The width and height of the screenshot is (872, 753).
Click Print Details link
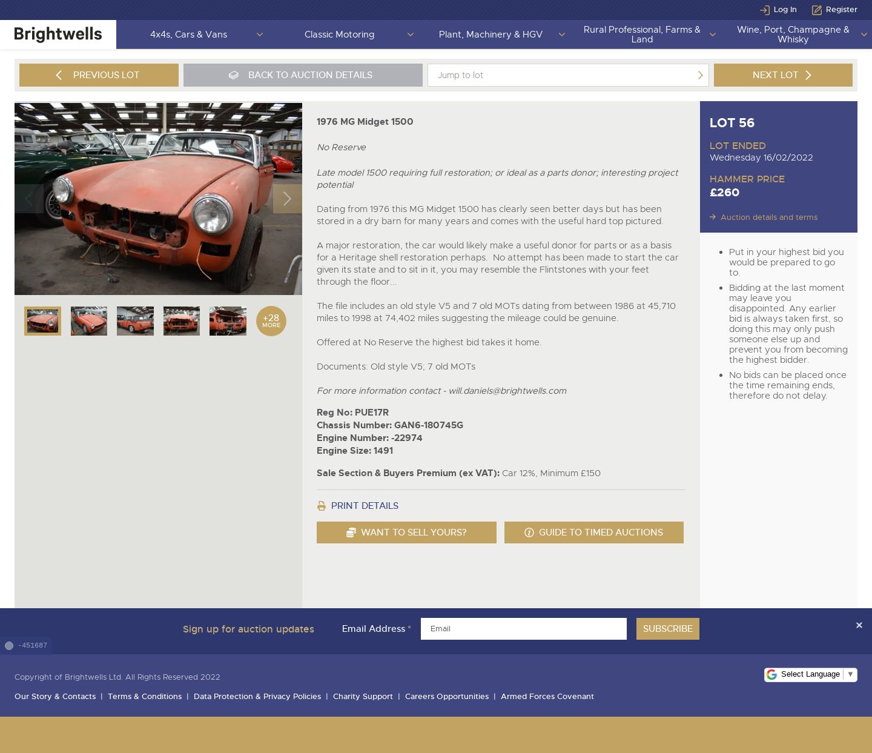(365, 506)
